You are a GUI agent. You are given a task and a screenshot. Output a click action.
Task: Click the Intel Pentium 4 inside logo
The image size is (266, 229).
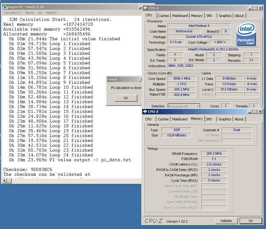[246, 34]
